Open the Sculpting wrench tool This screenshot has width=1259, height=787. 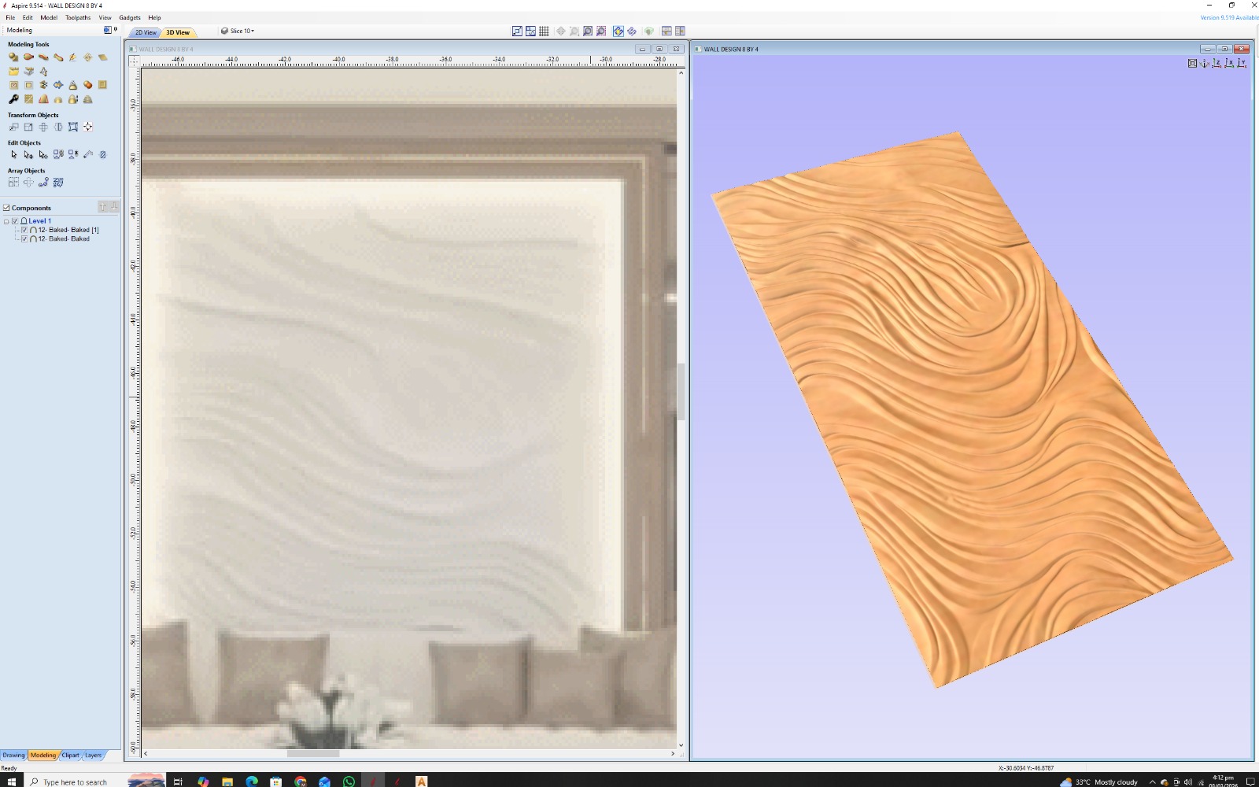point(13,99)
